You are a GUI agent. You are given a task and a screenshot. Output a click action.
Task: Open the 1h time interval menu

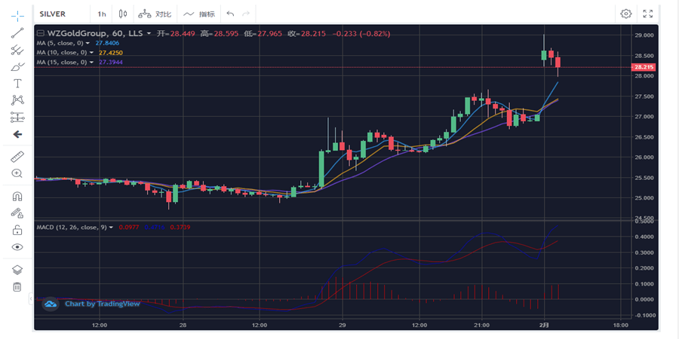point(101,14)
